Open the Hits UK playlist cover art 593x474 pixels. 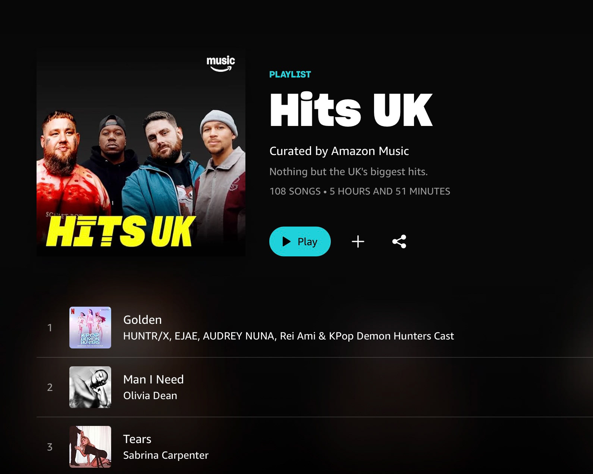(x=141, y=152)
